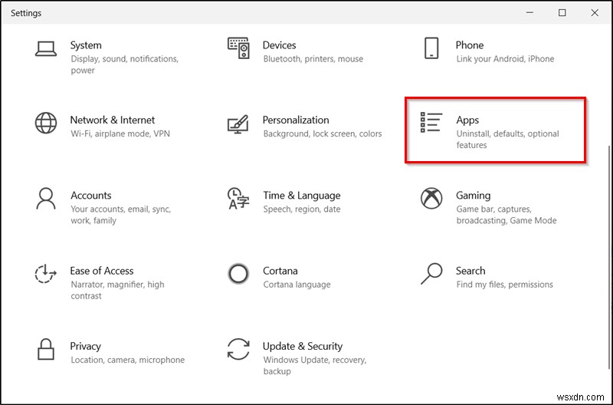Select the Gaming Xbox icon
The width and height of the screenshot is (613, 405).
[431, 198]
